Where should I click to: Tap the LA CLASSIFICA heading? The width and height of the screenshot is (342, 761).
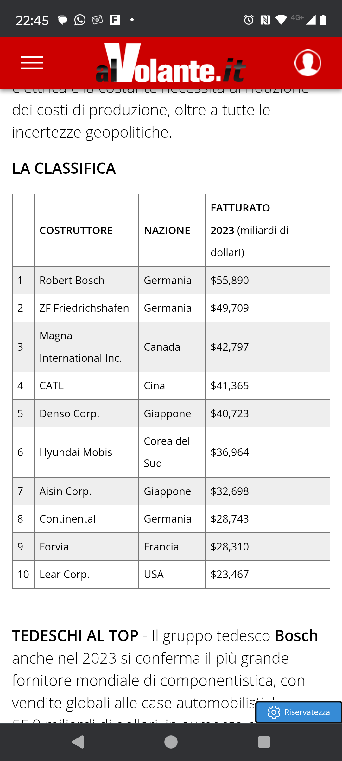click(x=64, y=168)
